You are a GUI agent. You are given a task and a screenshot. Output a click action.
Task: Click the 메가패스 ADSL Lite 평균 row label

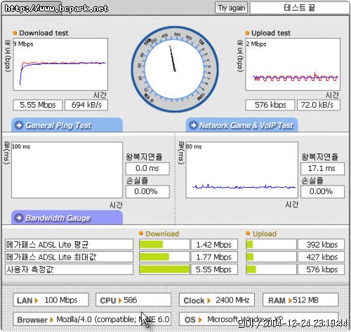click(69, 245)
